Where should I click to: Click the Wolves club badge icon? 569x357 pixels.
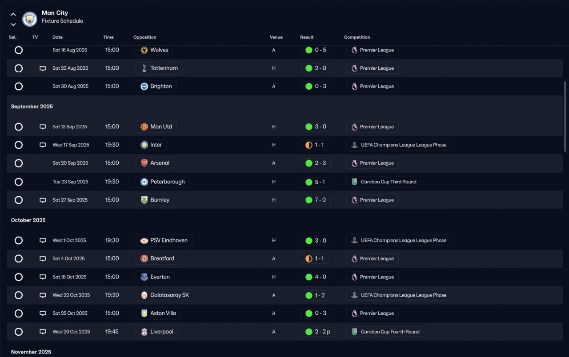point(144,50)
